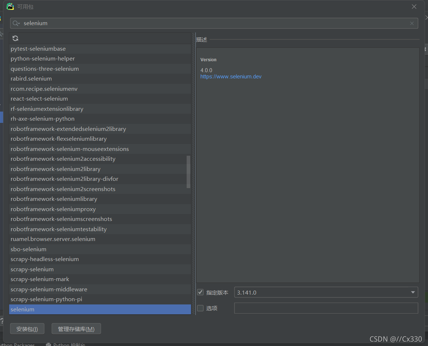Select robotframework-selenium2accessibility package
Viewport: 428px width, 346px height.
pos(100,159)
